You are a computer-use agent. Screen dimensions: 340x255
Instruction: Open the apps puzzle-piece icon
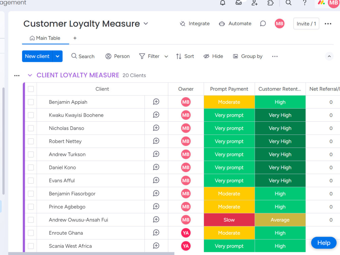[270, 3]
